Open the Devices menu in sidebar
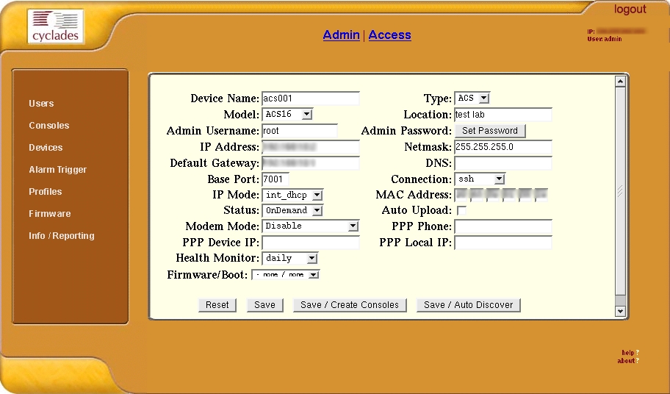 pyautogui.click(x=46, y=148)
